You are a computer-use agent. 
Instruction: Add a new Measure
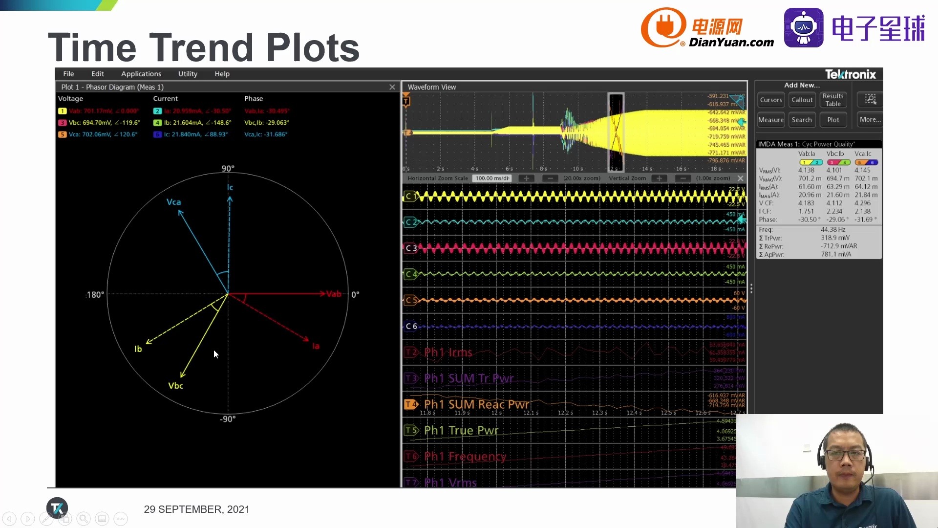[771, 120]
